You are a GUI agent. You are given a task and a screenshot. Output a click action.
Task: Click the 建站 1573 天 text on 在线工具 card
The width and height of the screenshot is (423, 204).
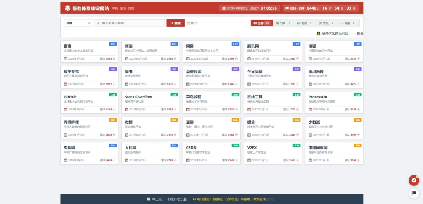pyautogui.click(x=291, y=109)
